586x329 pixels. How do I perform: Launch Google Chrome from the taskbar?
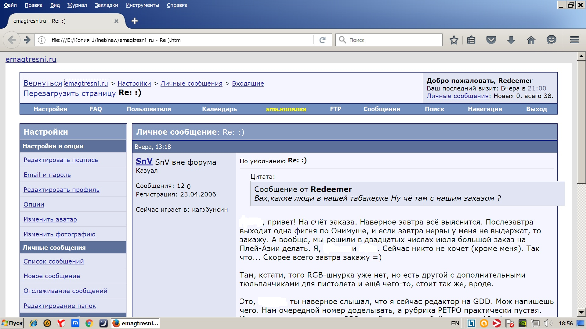[x=89, y=323]
